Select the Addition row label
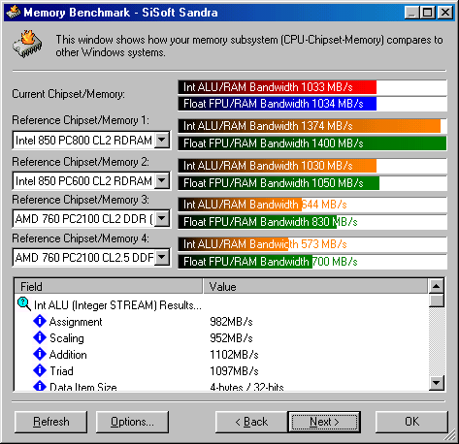Image resolution: width=459 pixels, height=444 pixels. pos(68,355)
